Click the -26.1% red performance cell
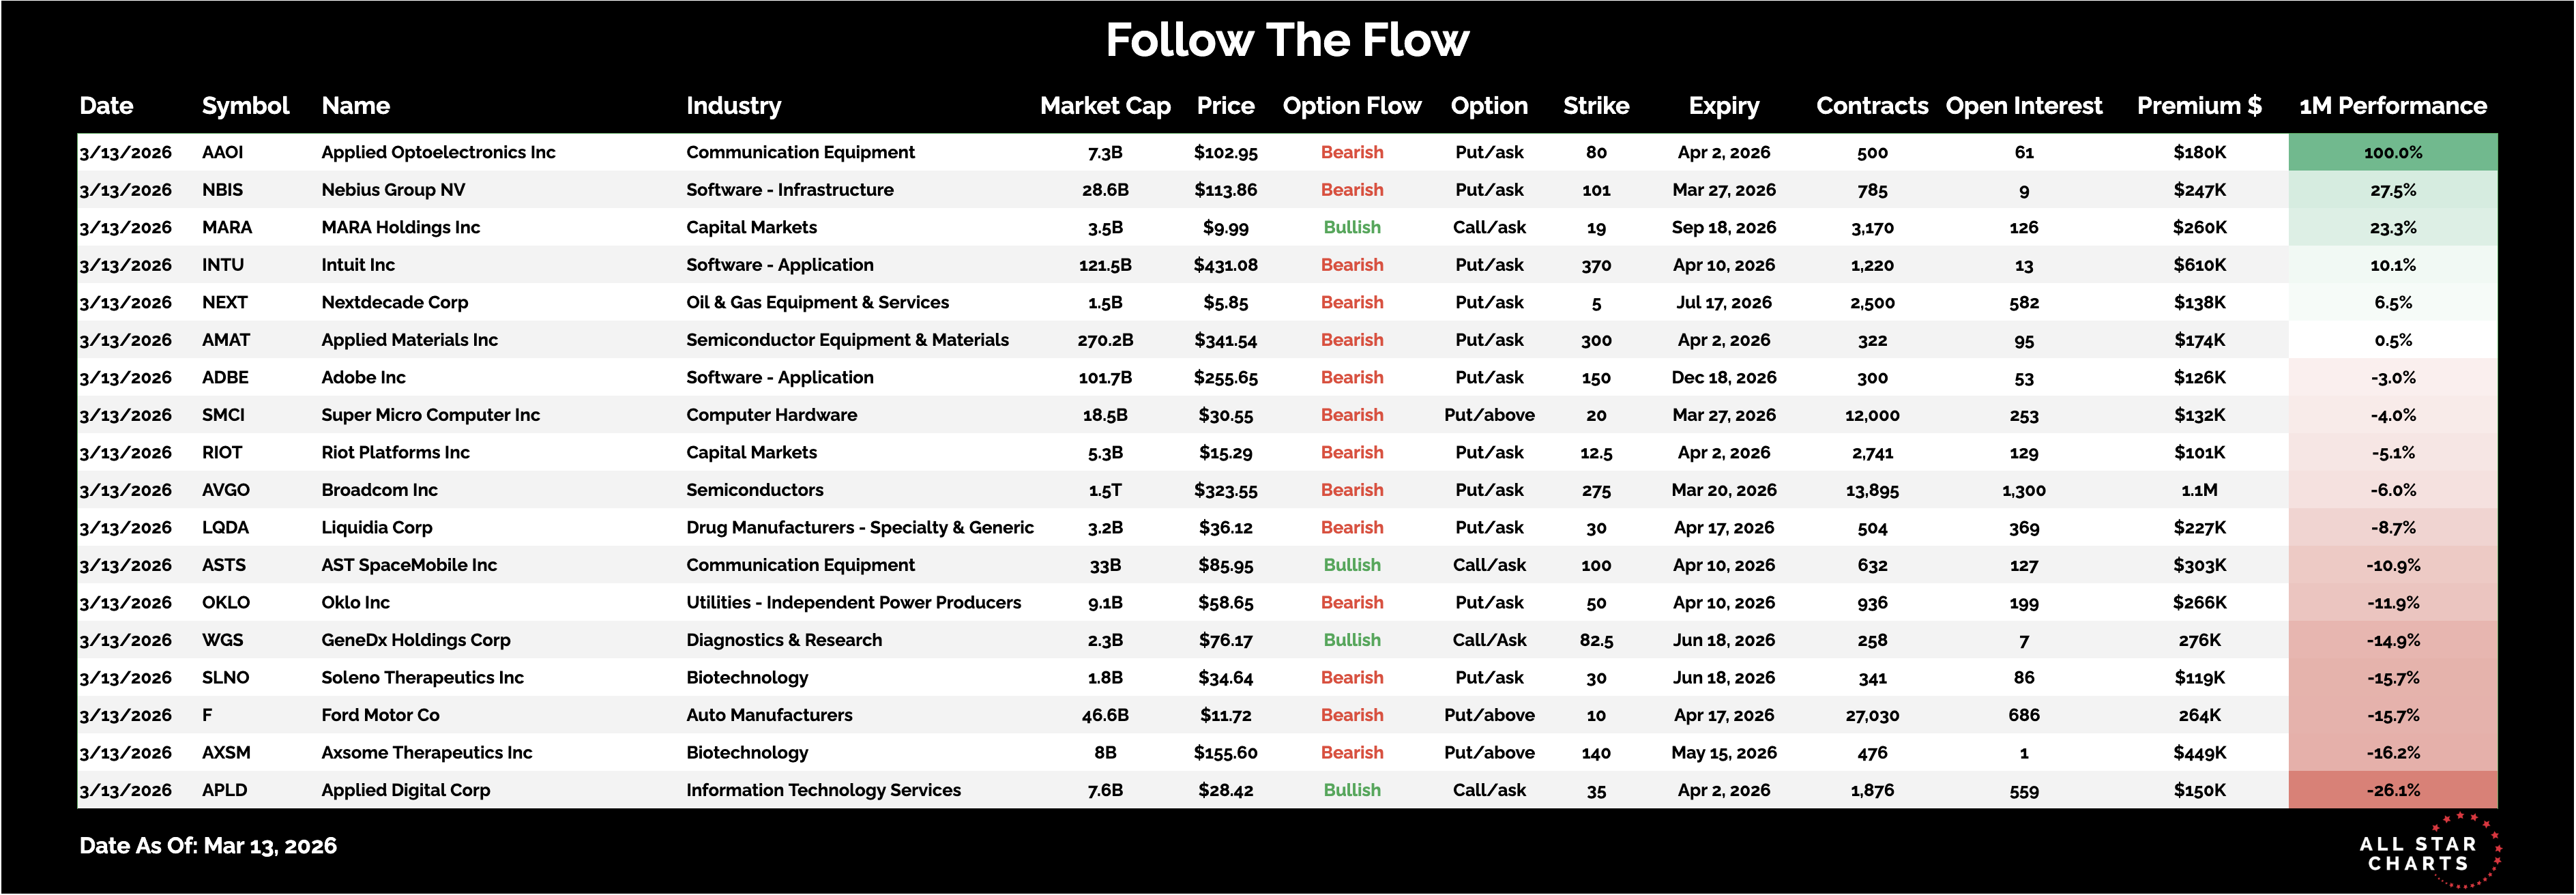2576x895 pixels. 2392,790
